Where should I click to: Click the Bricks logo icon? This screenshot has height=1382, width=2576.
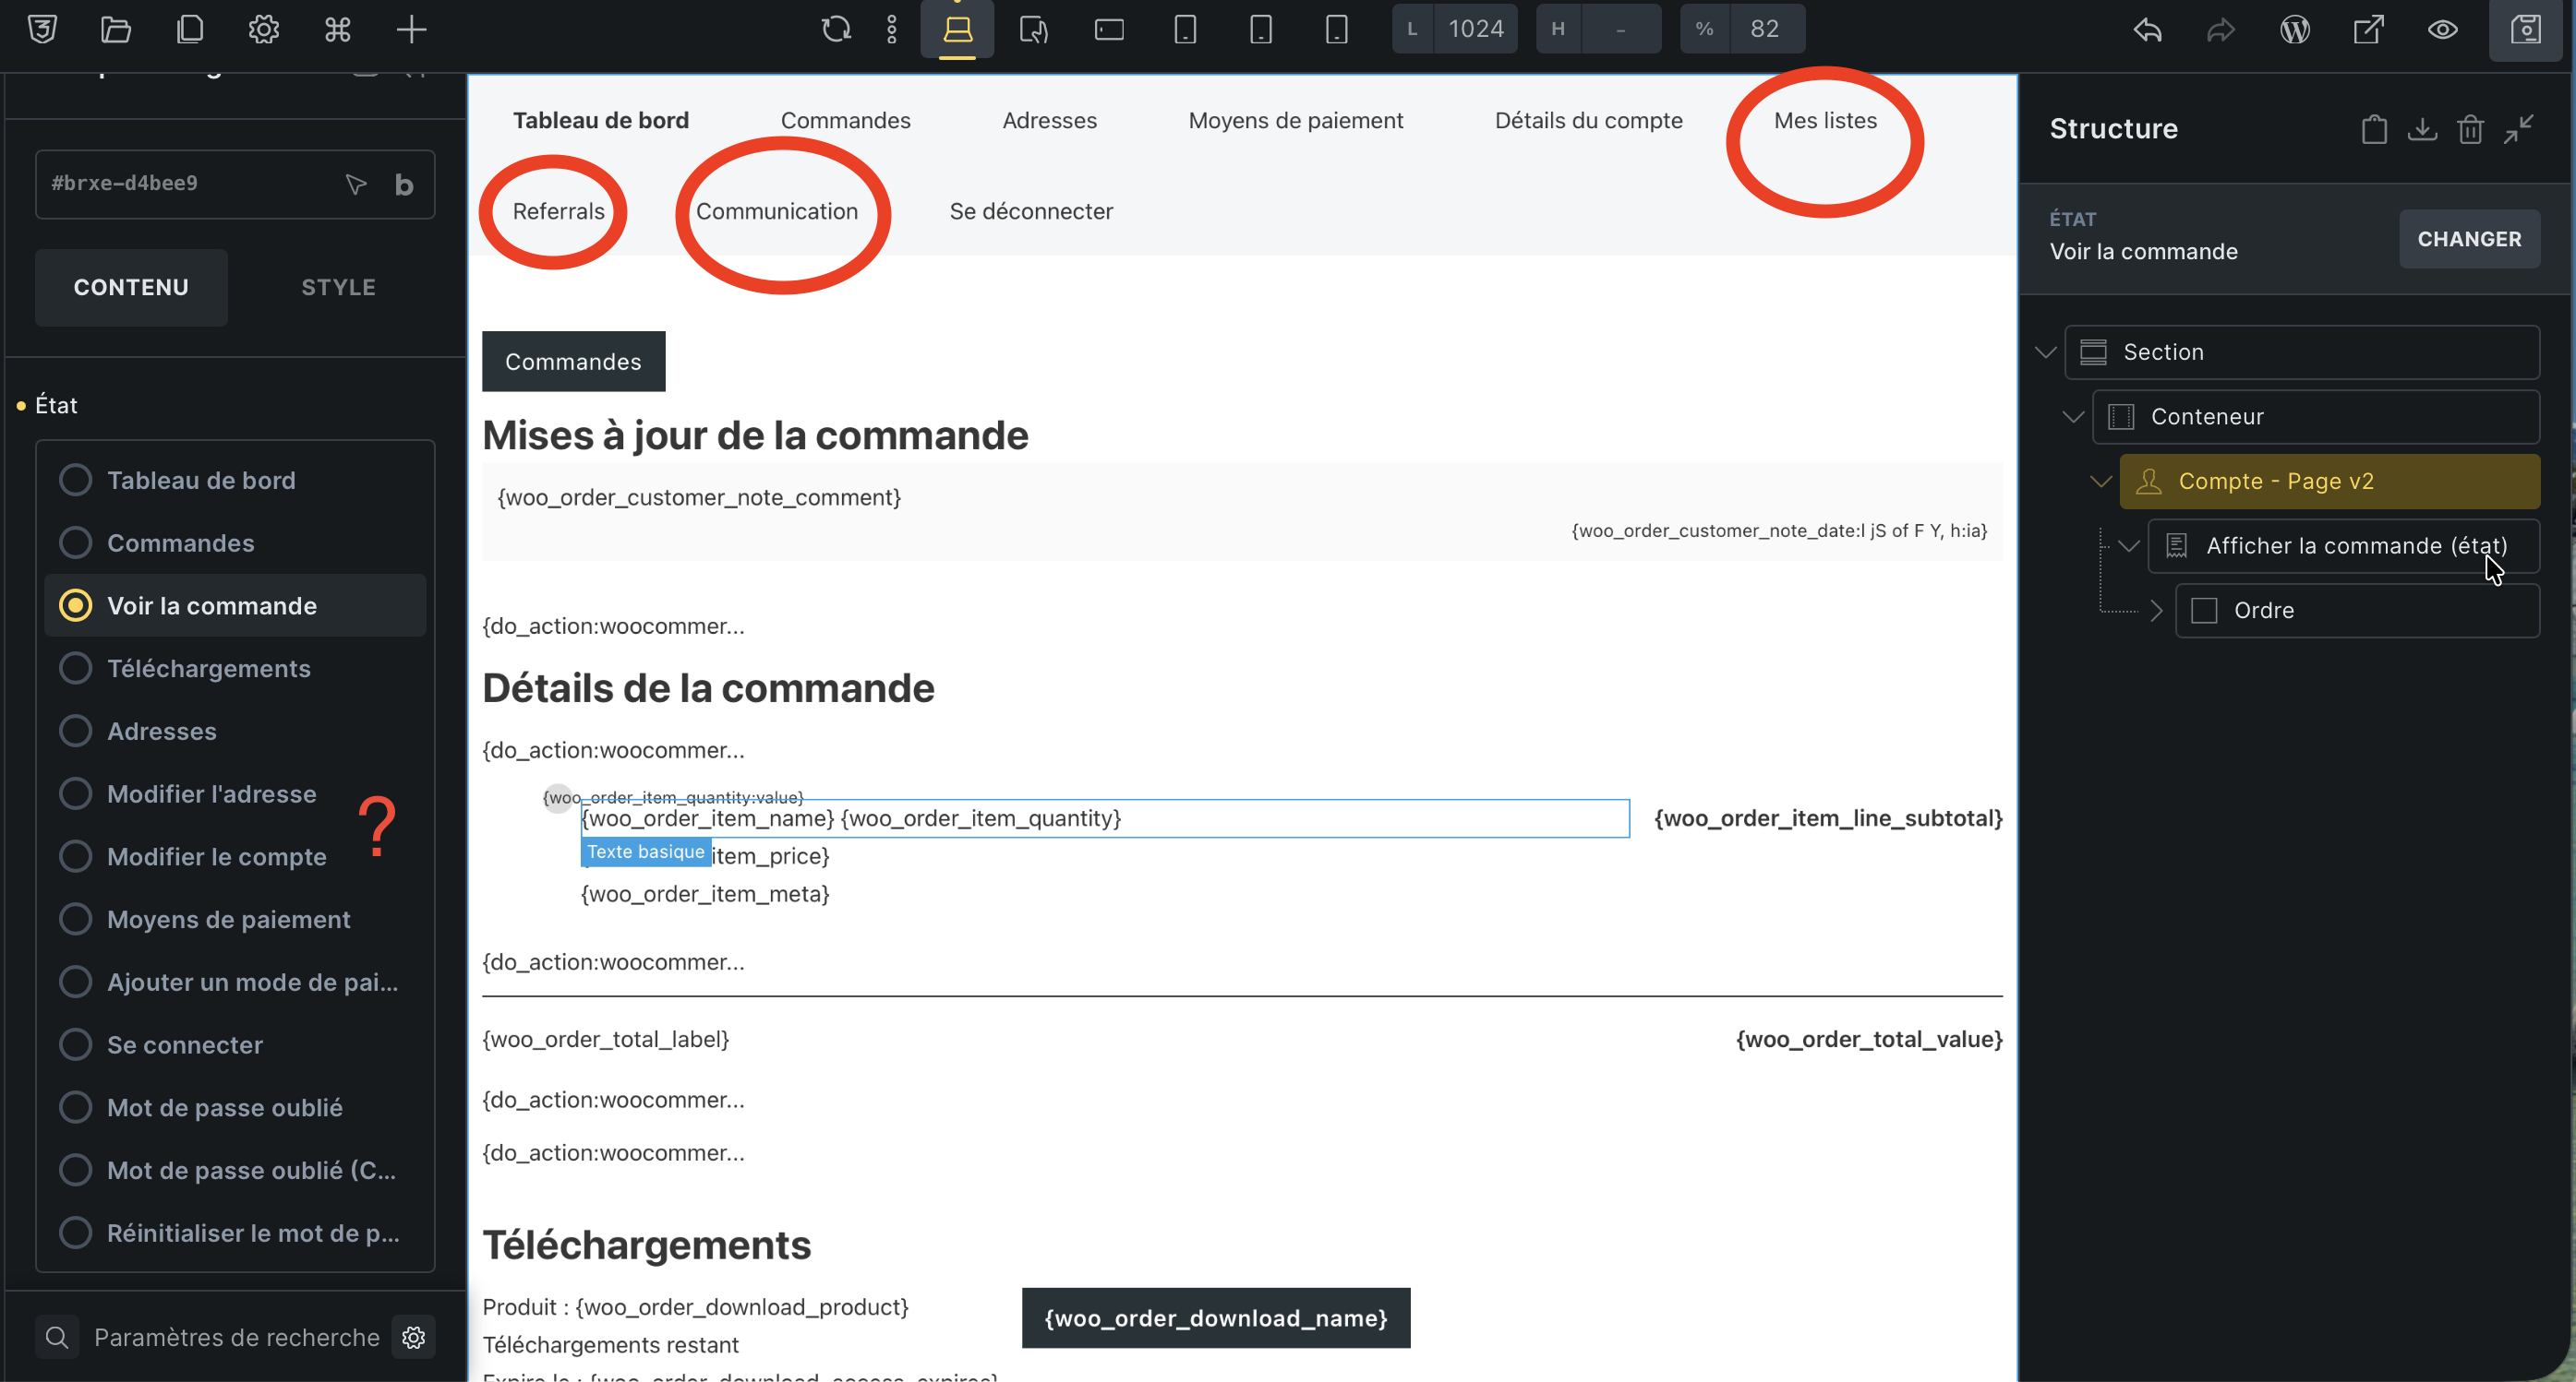tap(42, 29)
